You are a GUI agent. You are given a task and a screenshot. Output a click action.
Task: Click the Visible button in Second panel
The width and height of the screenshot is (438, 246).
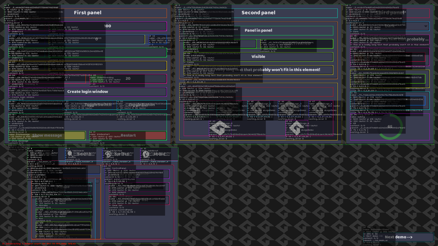[258, 57]
